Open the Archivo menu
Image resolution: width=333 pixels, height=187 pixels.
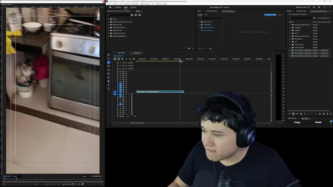click(109, 4)
